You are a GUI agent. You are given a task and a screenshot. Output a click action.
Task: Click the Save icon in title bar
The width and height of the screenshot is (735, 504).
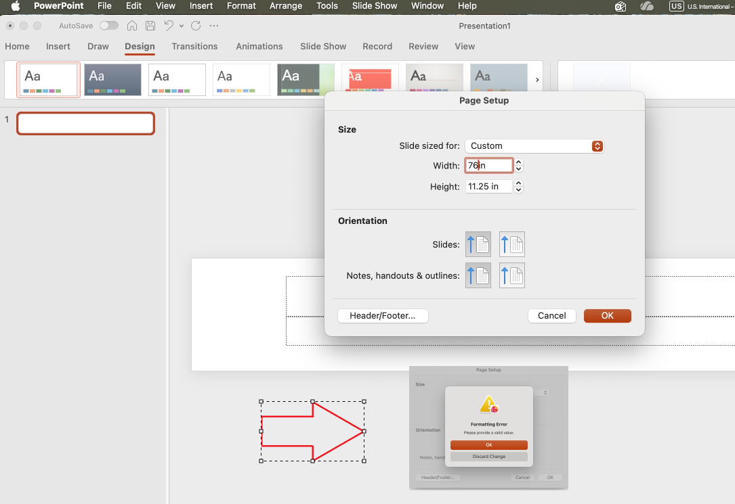click(x=150, y=26)
